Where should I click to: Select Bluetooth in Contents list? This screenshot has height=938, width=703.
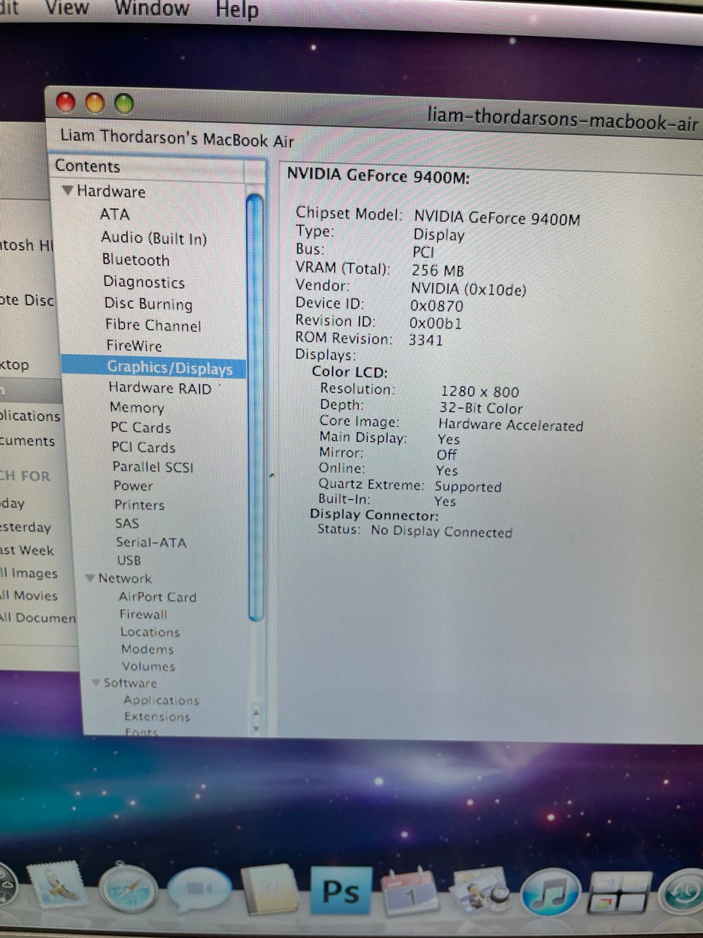(135, 259)
